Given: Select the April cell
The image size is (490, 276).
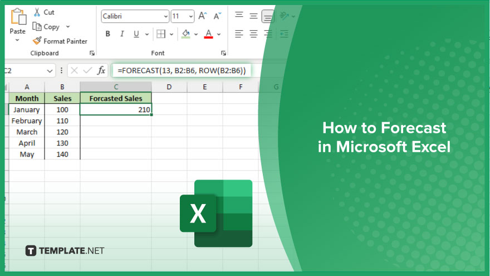Looking at the screenshot, I should [x=27, y=143].
